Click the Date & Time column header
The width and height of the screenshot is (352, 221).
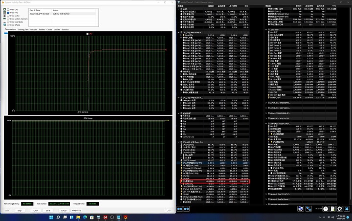[x=41, y=10]
